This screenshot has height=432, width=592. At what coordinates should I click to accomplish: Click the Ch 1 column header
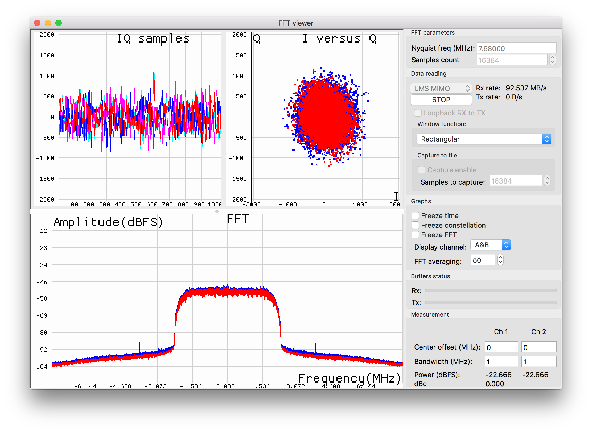[x=501, y=332]
